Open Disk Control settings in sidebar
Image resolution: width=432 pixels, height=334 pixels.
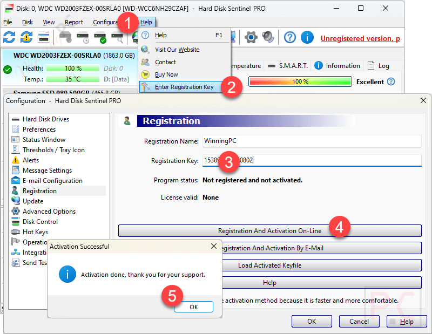[x=40, y=222]
